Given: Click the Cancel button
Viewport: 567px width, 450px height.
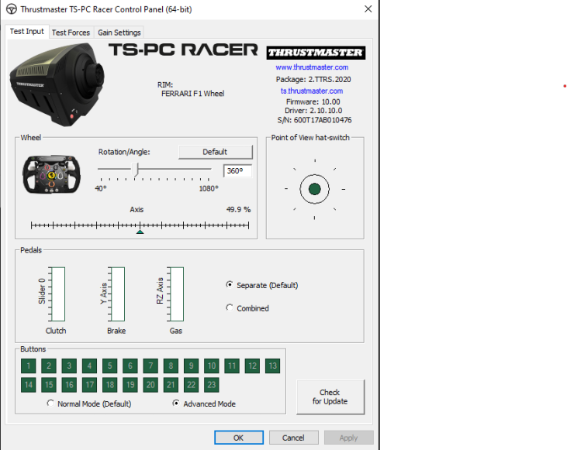Looking at the screenshot, I should click(293, 438).
